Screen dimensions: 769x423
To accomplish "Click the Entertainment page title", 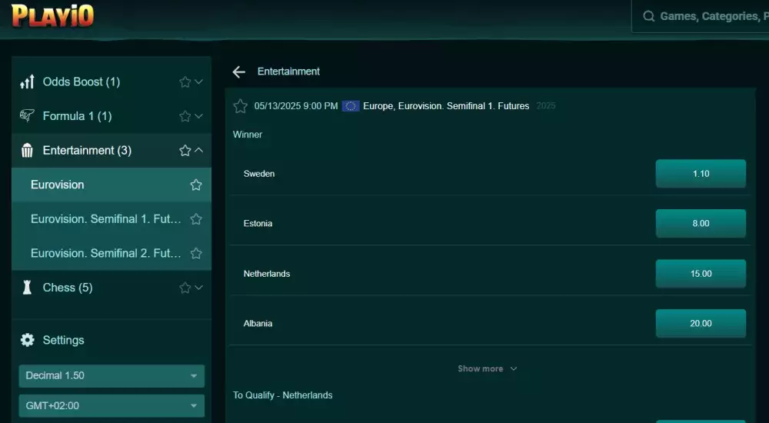I will [x=288, y=72].
